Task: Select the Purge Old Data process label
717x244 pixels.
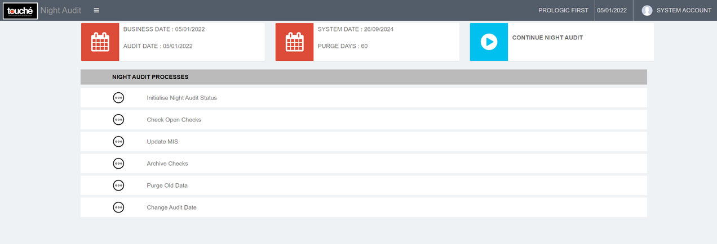Action: (167, 186)
